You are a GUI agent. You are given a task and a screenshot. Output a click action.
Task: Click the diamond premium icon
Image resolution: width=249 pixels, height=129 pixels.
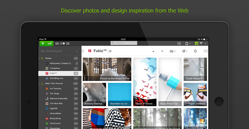(201, 43)
